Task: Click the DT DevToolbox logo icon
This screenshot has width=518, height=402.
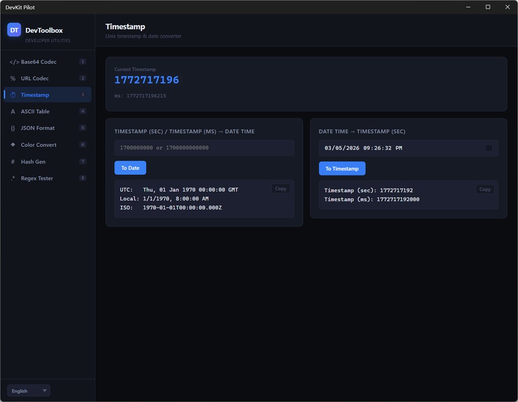Action: tap(14, 30)
